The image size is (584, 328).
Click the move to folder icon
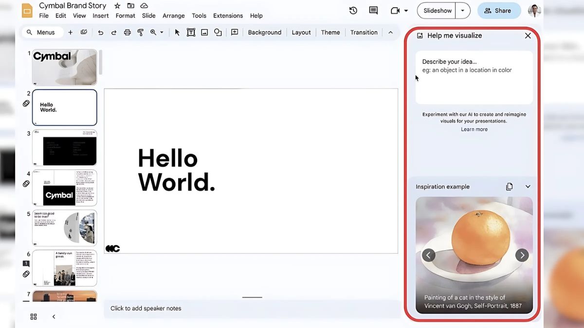(x=130, y=6)
